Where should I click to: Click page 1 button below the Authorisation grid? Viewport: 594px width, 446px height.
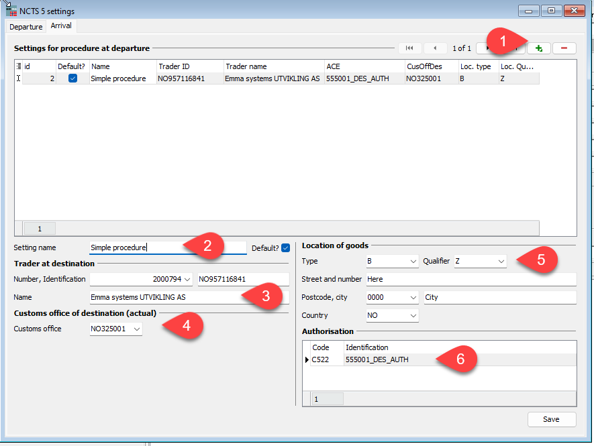click(x=327, y=398)
